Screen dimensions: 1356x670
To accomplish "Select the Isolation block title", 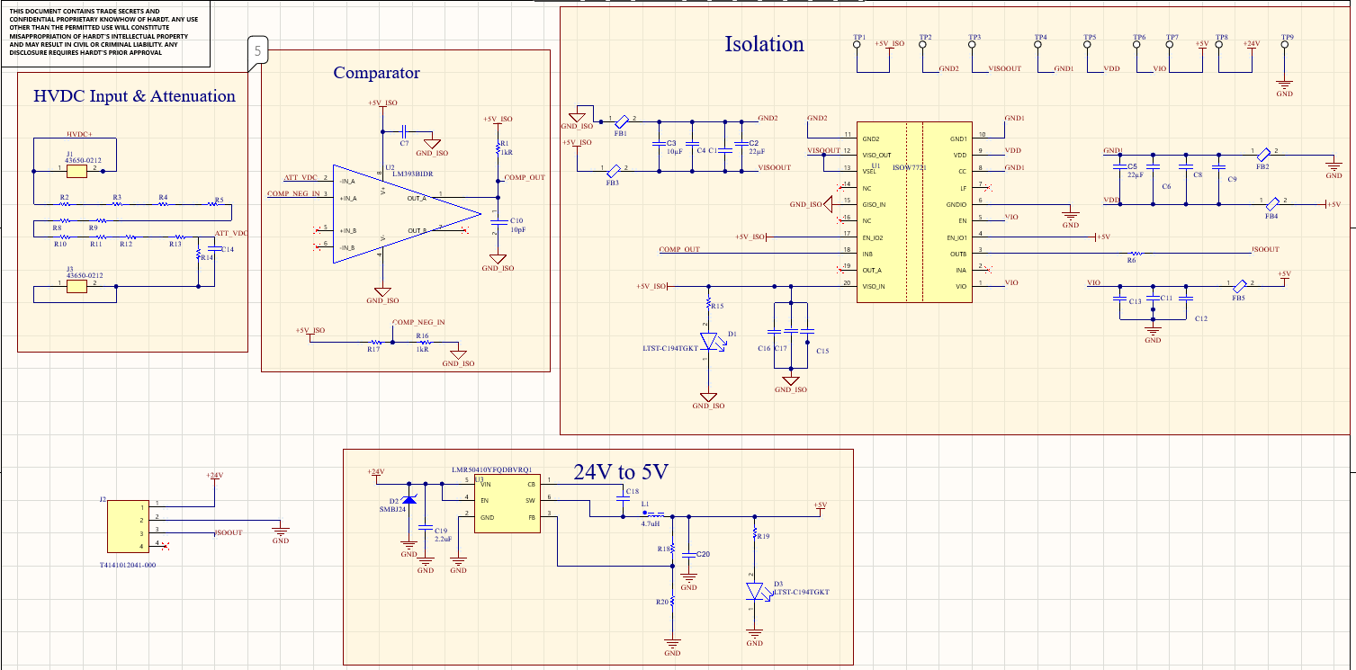I will click(765, 44).
